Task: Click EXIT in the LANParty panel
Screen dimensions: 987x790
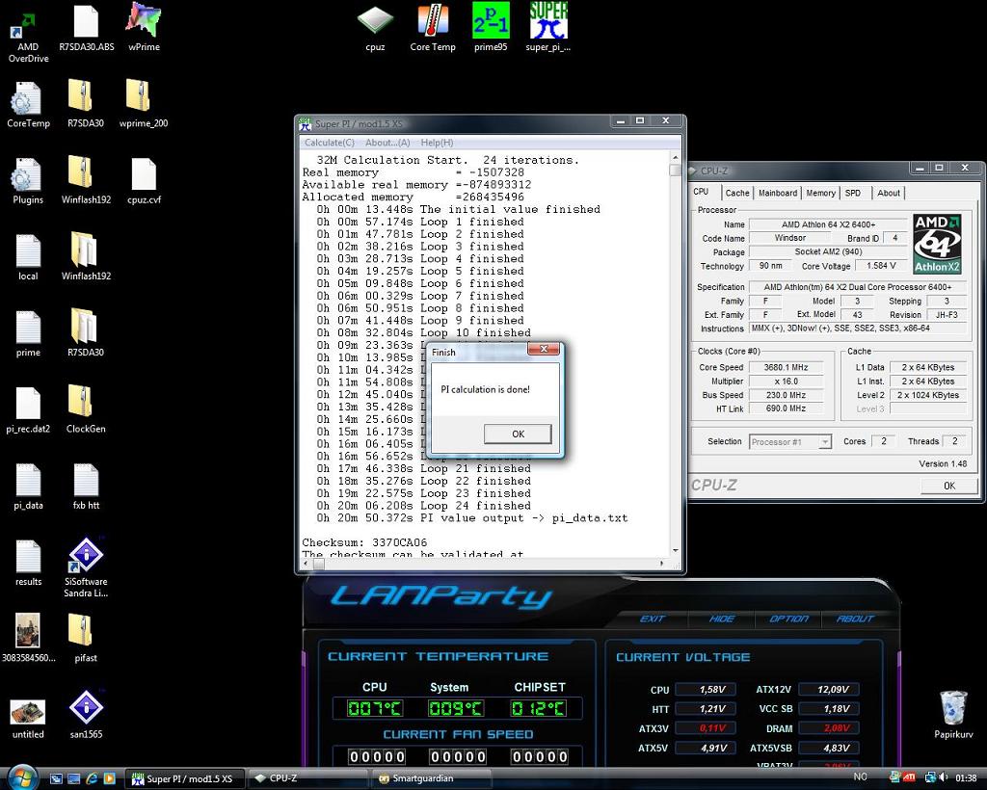Action: tap(653, 619)
